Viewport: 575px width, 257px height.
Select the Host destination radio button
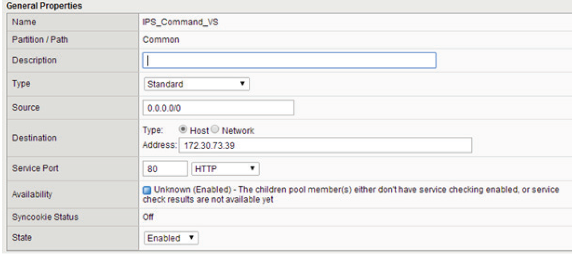[x=182, y=130]
